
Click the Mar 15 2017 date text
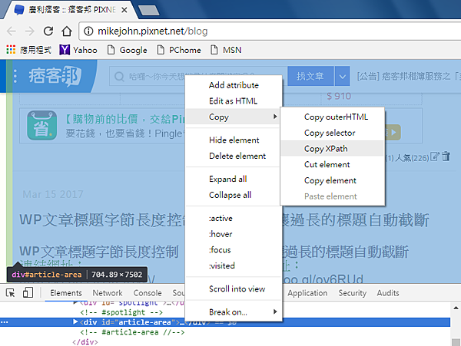53,194
